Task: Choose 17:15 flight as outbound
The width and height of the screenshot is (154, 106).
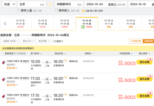Action: [145, 96]
